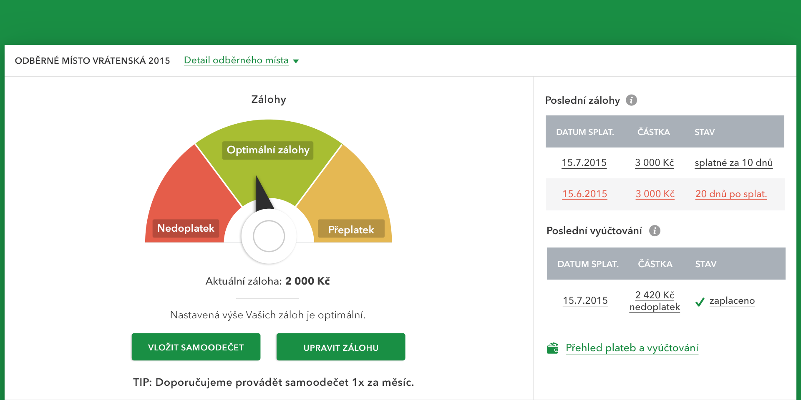The height and width of the screenshot is (400, 801).
Task: Click ČÁSTKA header in Poslední zálohy table
Action: (653, 132)
